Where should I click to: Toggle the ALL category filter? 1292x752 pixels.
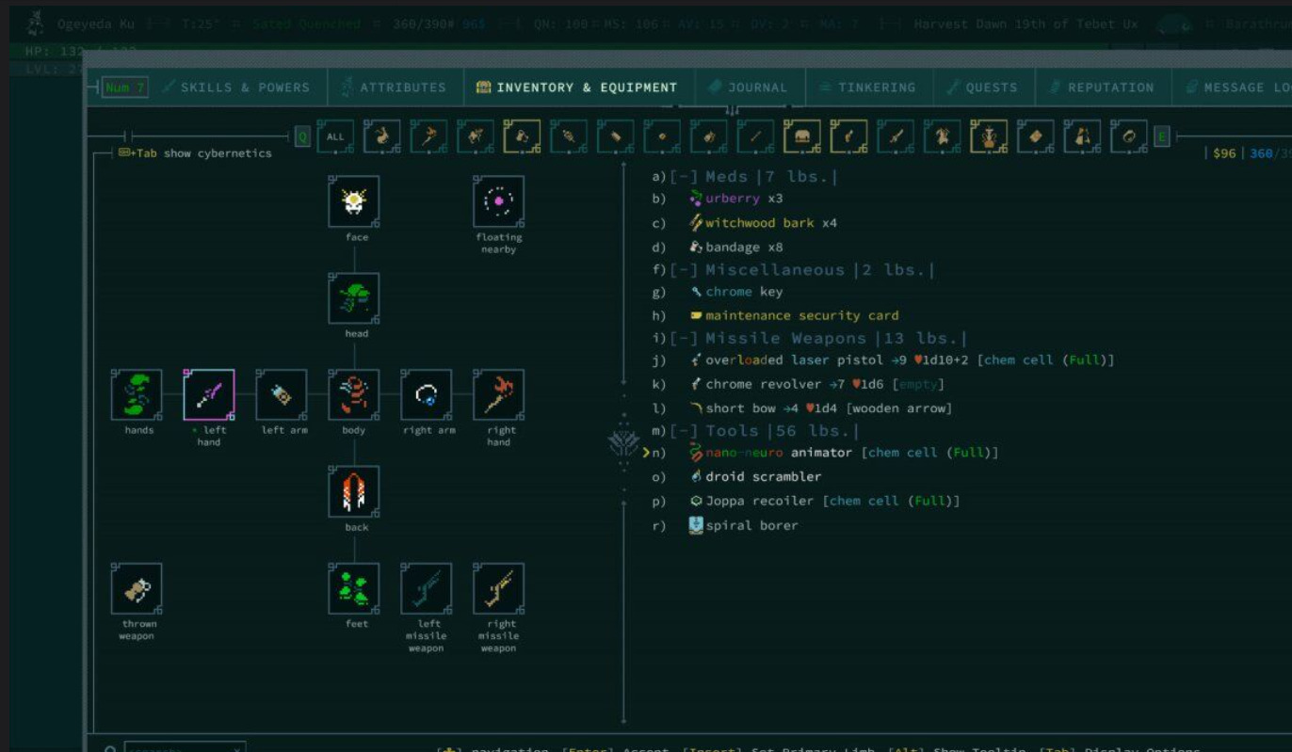pyautogui.click(x=335, y=136)
